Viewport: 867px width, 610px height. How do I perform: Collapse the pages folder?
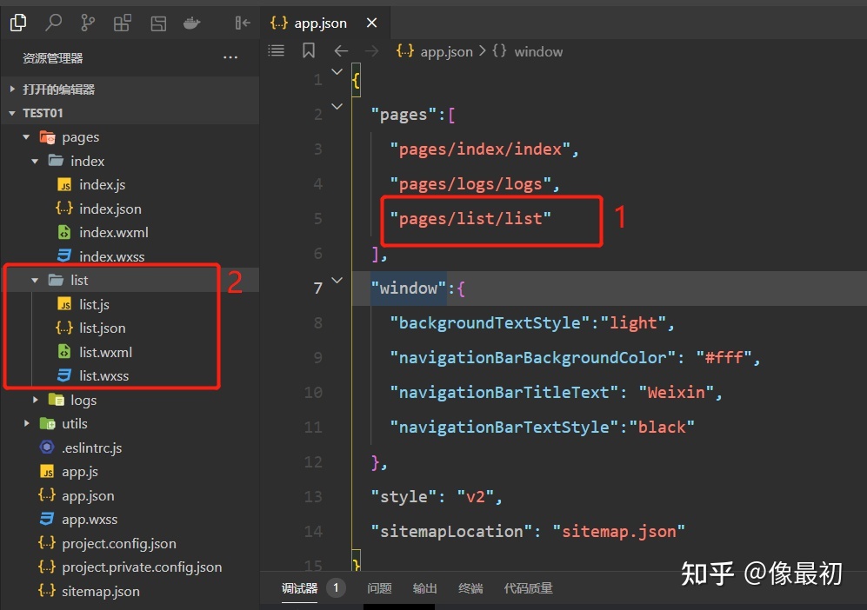tap(26, 137)
